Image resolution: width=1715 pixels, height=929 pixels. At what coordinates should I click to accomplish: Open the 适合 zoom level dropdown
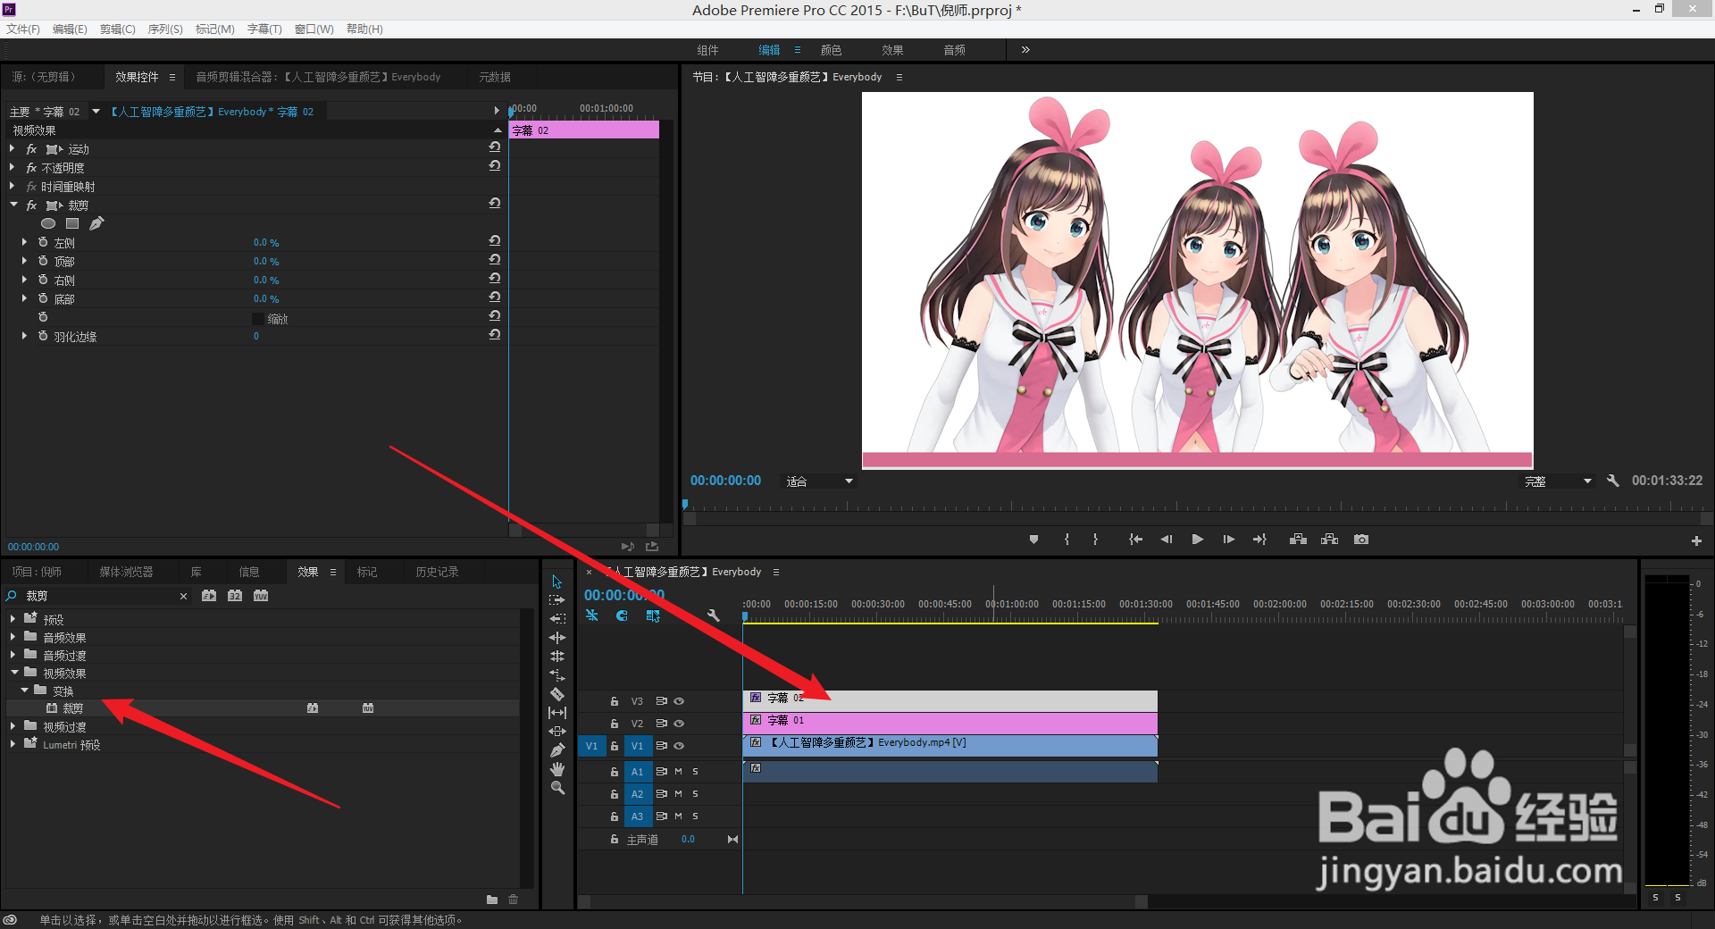click(x=819, y=481)
